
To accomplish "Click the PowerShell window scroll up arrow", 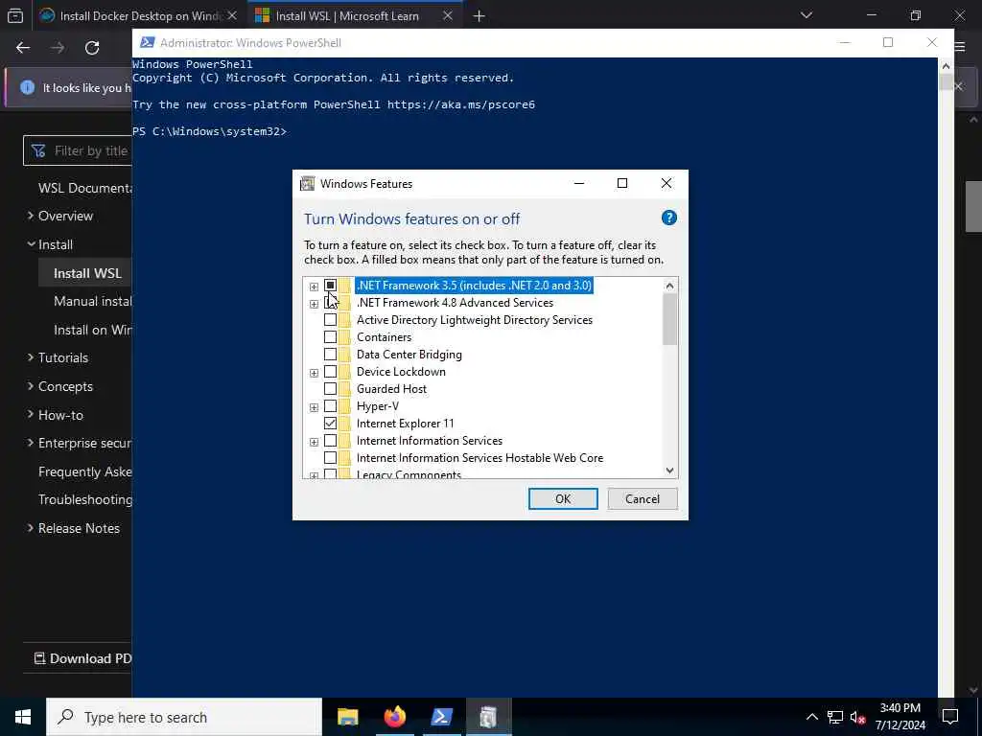I will click(x=946, y=66).
